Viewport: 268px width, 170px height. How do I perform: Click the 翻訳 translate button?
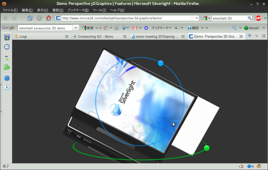pyautogui.click(x=193, y=28)
